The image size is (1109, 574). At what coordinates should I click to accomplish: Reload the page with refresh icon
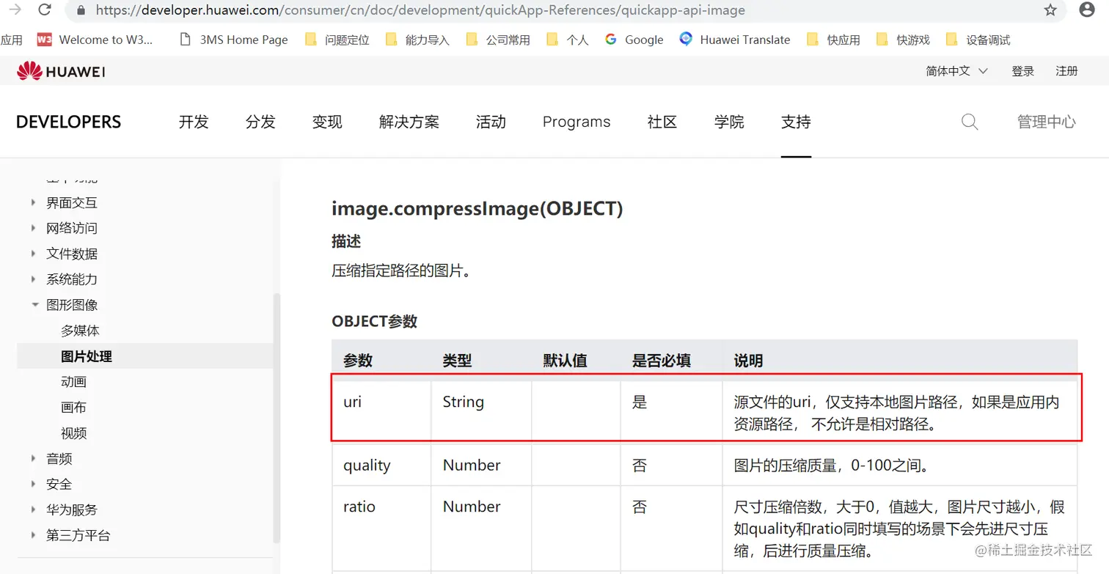(x=44, y=10)
